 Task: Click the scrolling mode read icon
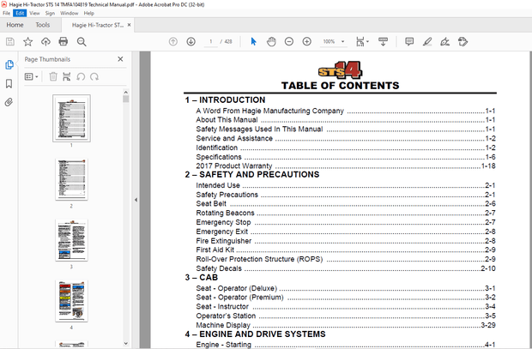[x=383, y=42]
